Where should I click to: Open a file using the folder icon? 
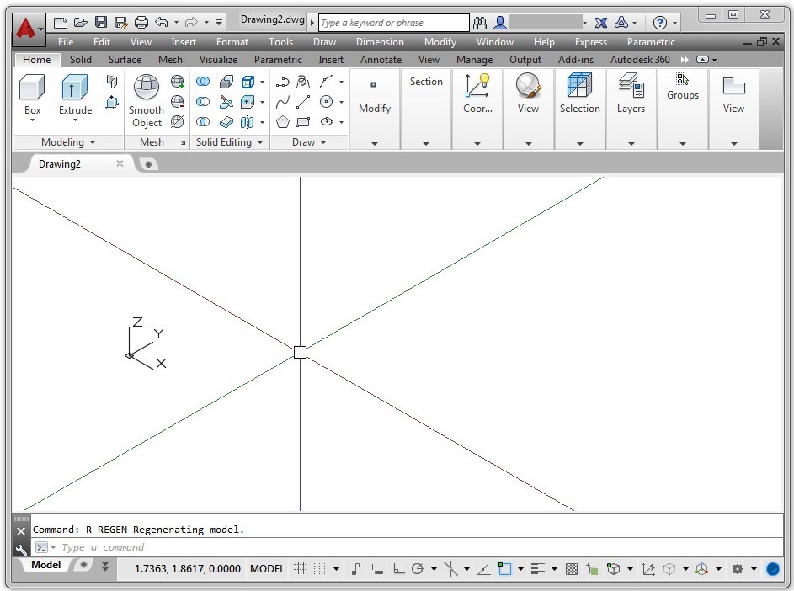[81, 22]
